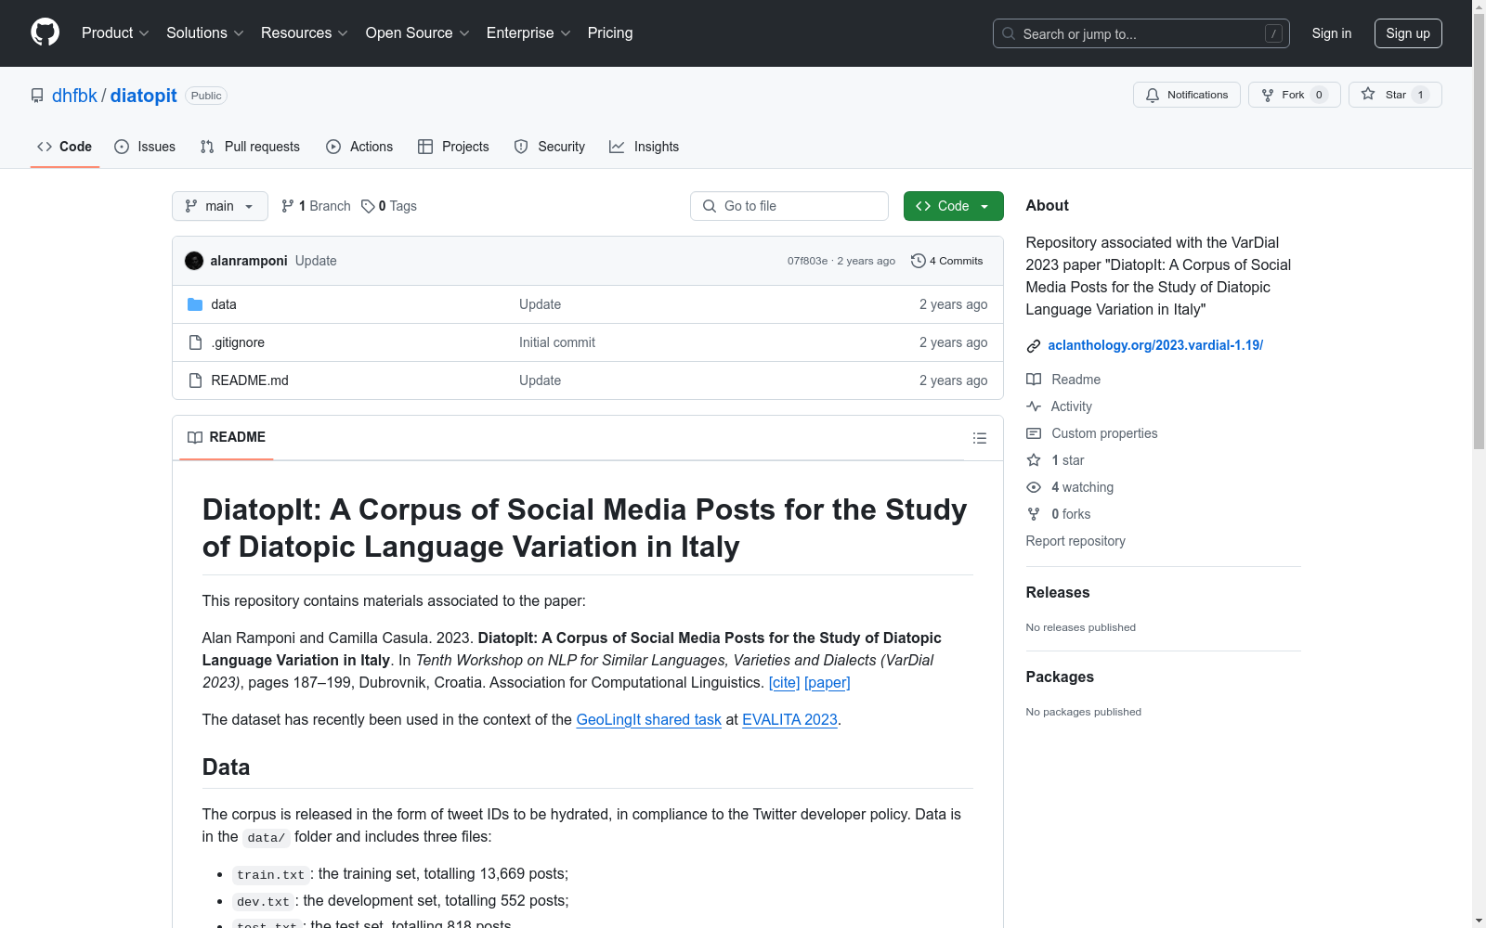Open commit 07f803e link
1486x928 pixels.
807,261
